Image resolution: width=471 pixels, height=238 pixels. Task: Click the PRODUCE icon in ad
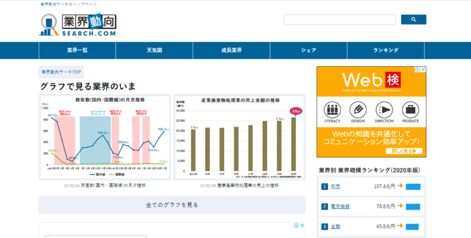(411, 112)
